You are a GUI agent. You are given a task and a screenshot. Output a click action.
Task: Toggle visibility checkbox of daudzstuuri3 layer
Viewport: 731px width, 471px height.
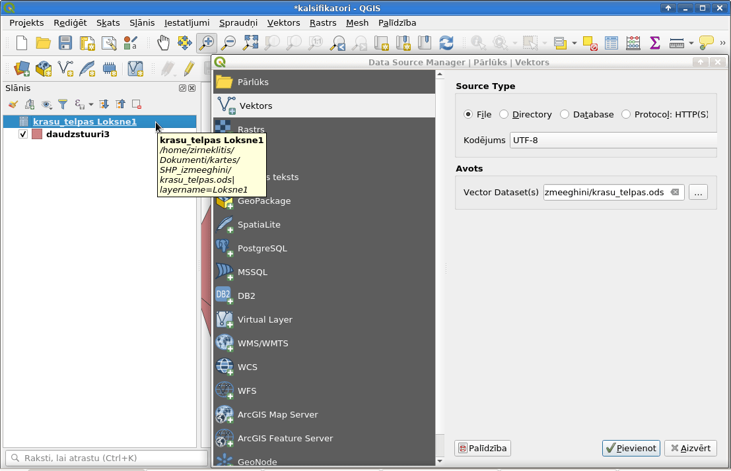pyautogui.click(x=23, y=134)
